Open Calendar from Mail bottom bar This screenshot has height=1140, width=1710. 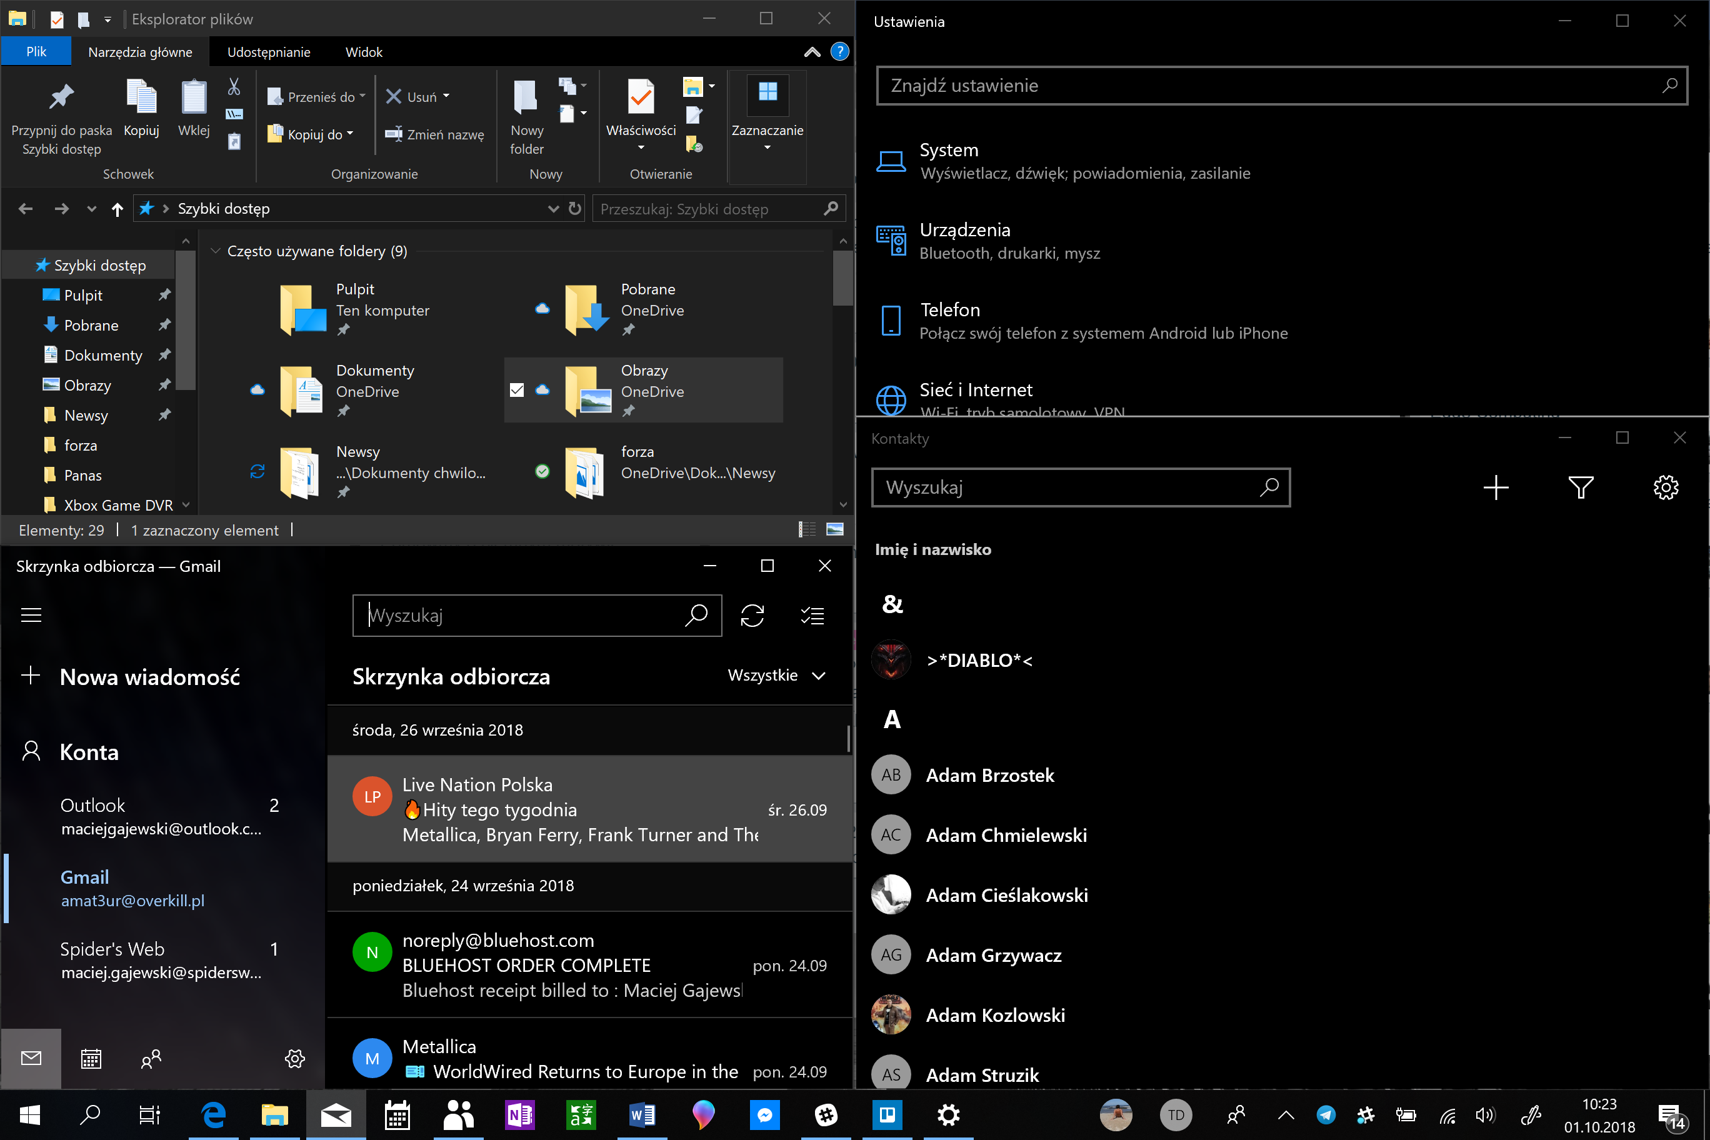pyautogui.click(x=91, y=1059)
